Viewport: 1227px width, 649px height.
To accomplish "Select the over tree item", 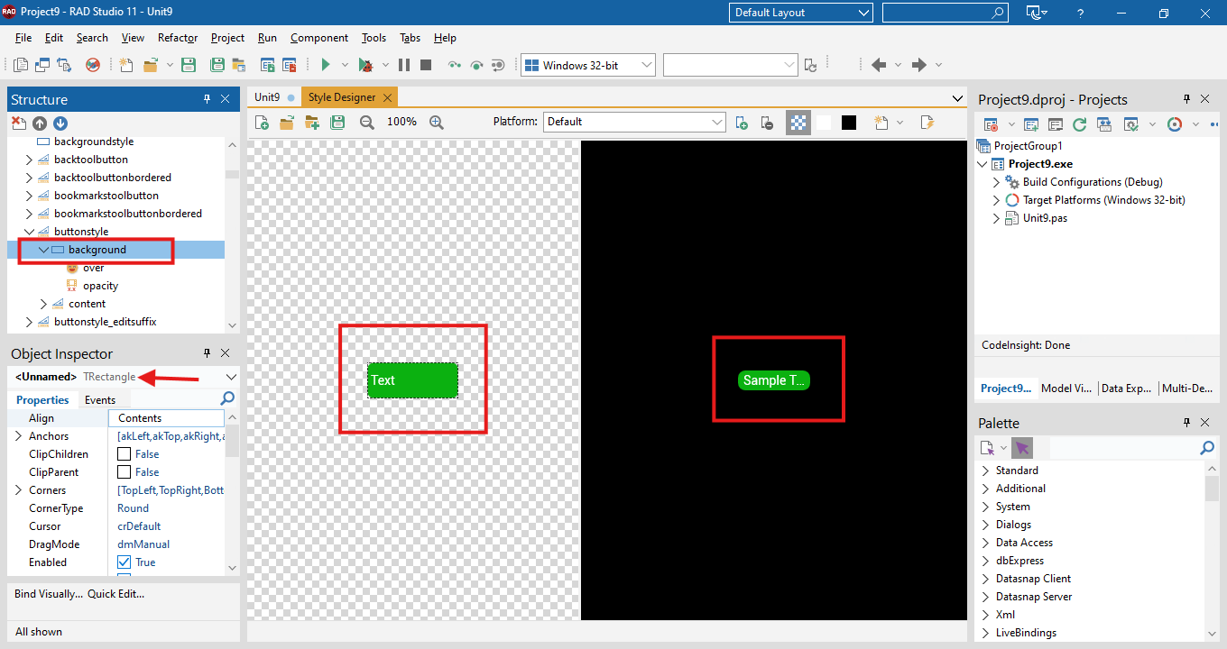I will (94, 268).
